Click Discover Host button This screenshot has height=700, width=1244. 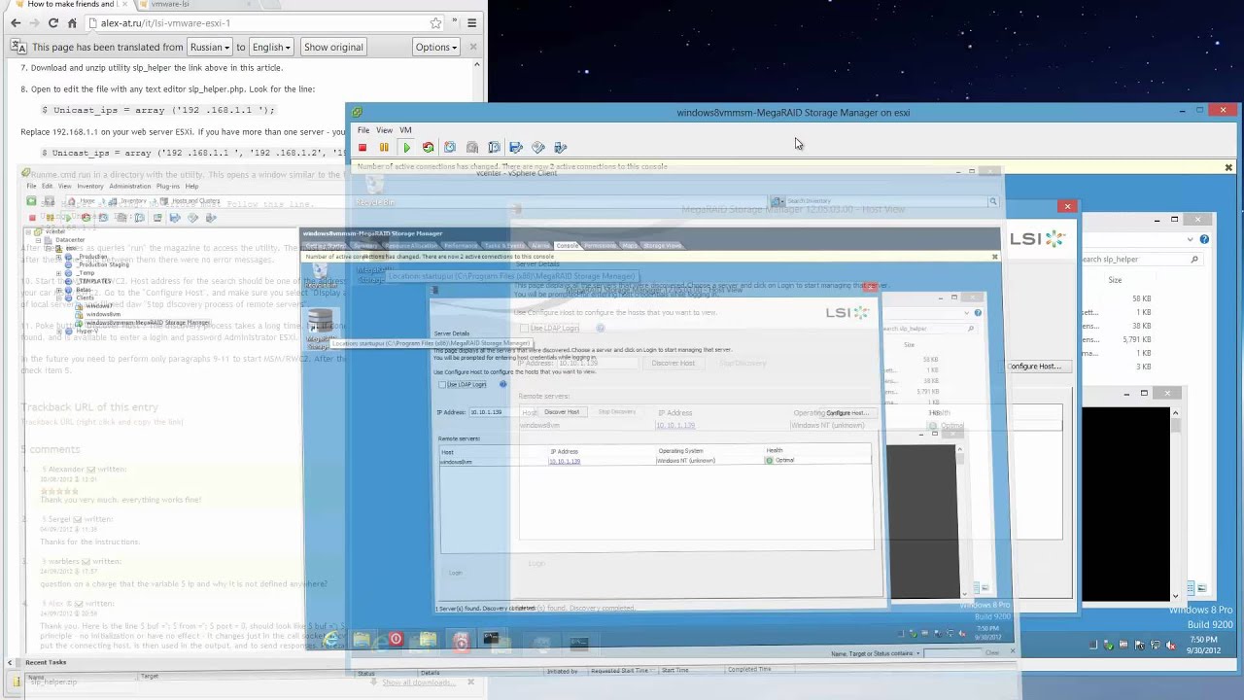click(x=562, y=412)
